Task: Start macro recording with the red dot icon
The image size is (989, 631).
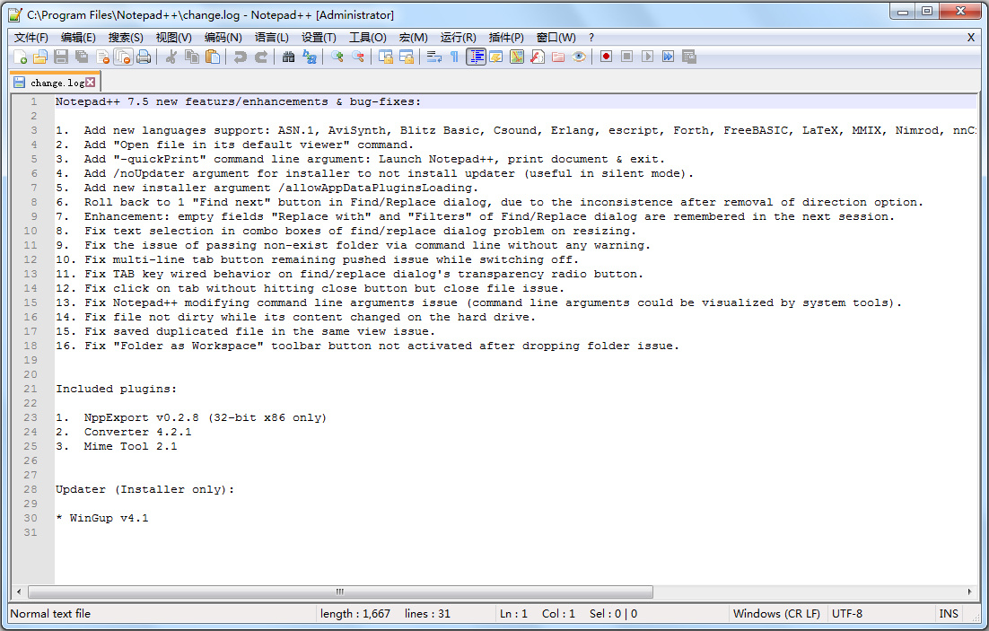Action: [x=605, y=56]
